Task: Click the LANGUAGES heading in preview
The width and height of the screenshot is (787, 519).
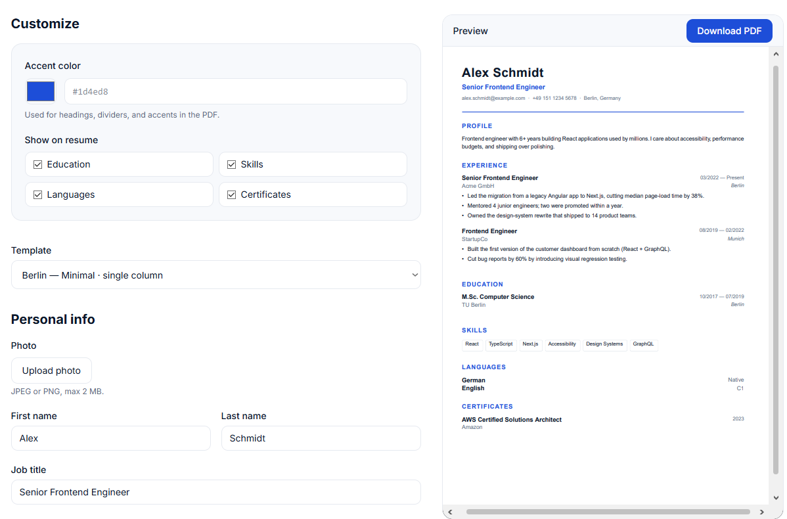Action: (484, 367)
